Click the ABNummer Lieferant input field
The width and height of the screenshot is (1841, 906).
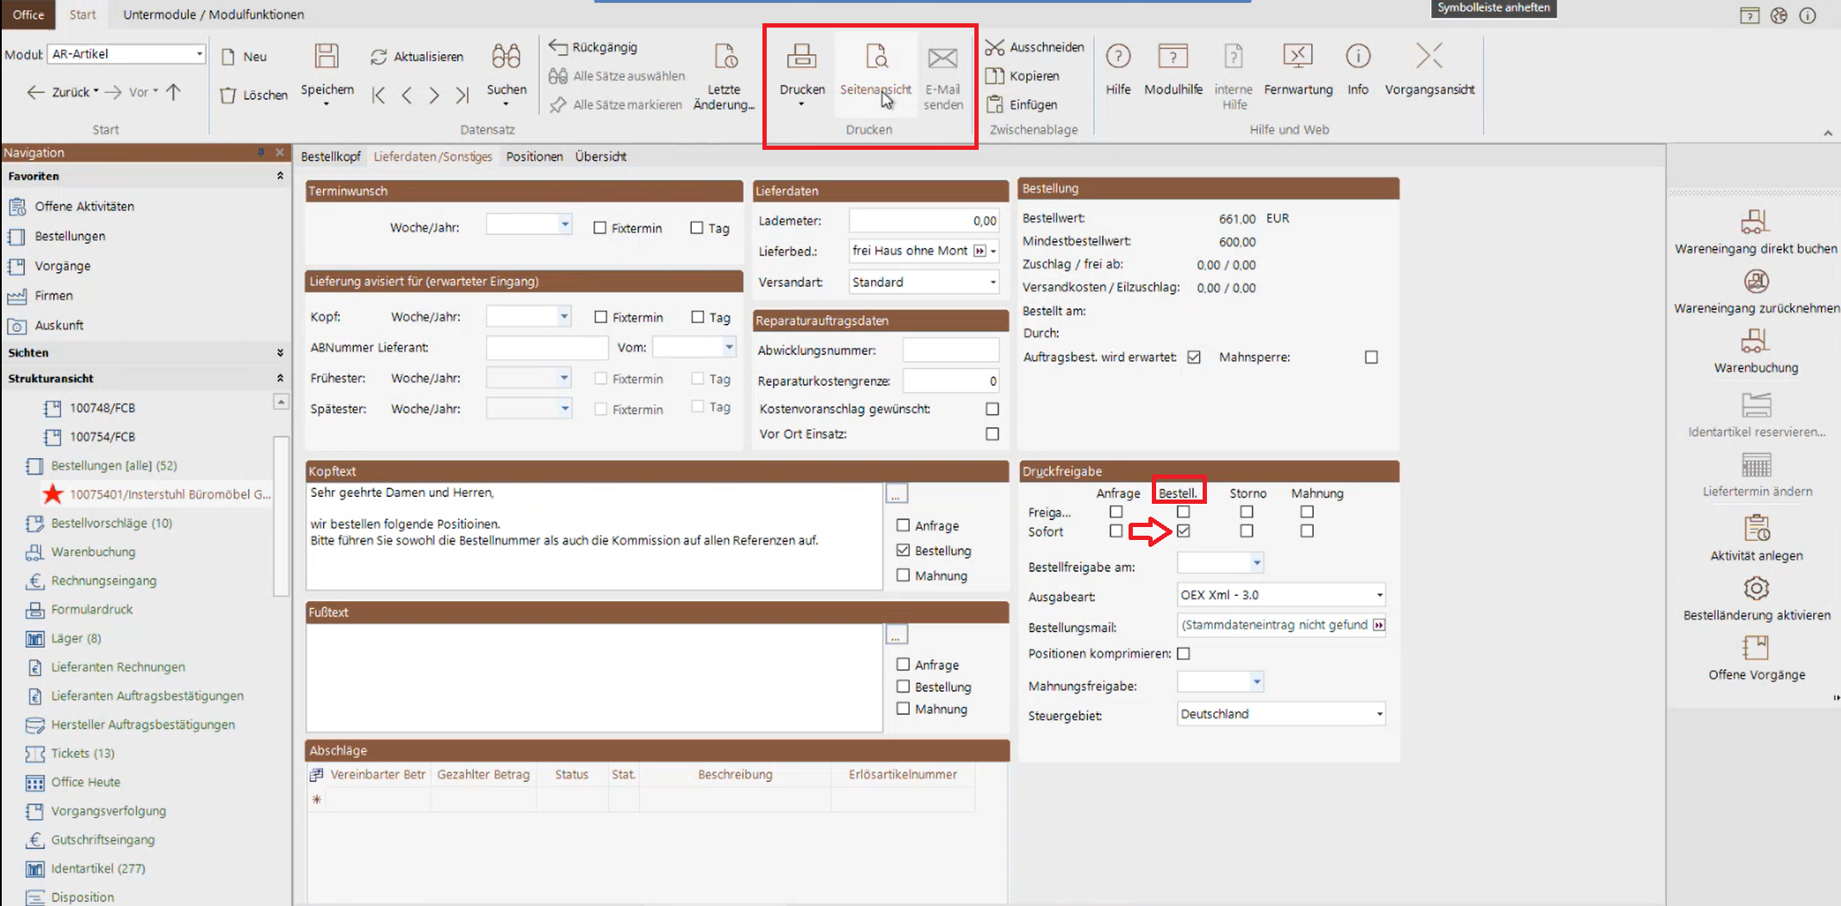click(546, 348)
